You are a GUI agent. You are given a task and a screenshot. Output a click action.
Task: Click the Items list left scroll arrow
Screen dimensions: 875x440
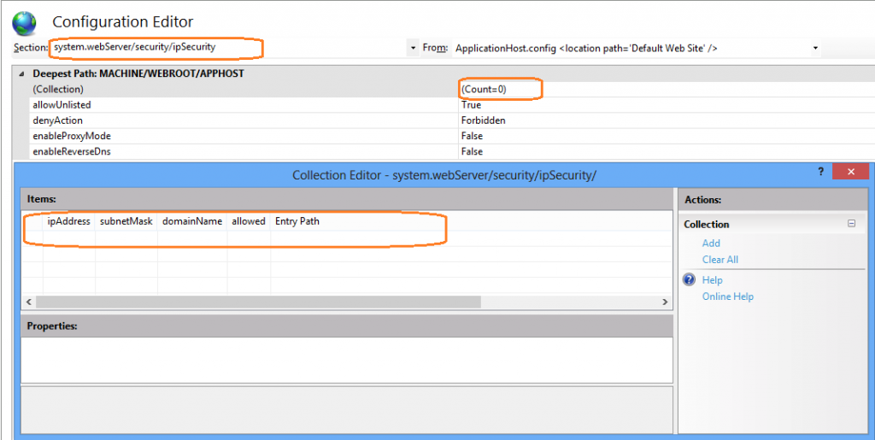(x=28, y=302)
